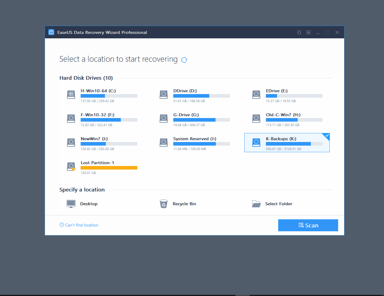Select the EDrive (E:) disk icon
This screenshot has height=296, width=384.
pyautogui.click(x=256, y=94)
